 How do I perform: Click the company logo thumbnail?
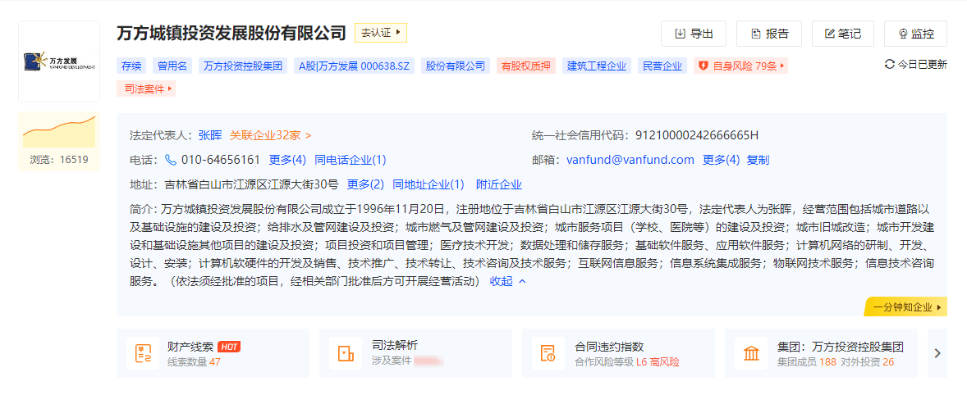[59, 61]
